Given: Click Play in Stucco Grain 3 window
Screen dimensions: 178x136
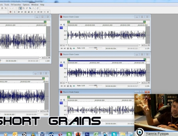Looking at the screenshot, I should (71, 86).
